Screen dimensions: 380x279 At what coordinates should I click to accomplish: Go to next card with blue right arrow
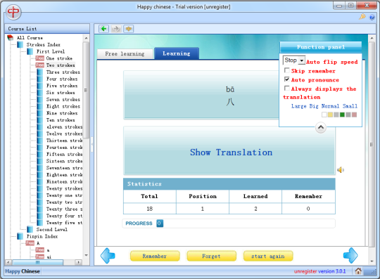[350, 256]
